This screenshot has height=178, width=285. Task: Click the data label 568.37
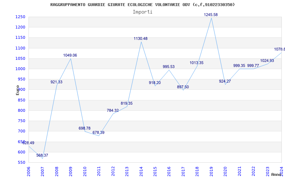coord(42,155)
